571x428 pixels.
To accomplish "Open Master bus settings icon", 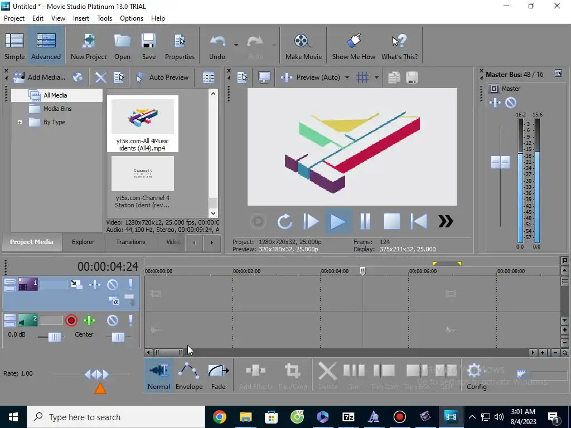I will (558, 74).
